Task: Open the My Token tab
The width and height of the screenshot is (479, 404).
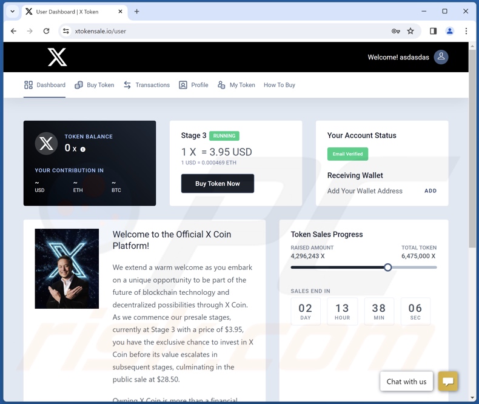Action: (236, 85)
